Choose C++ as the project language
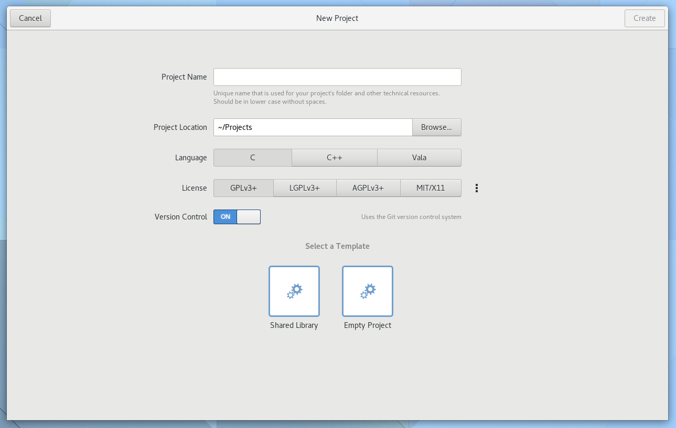676x428 pixels. 335,158
